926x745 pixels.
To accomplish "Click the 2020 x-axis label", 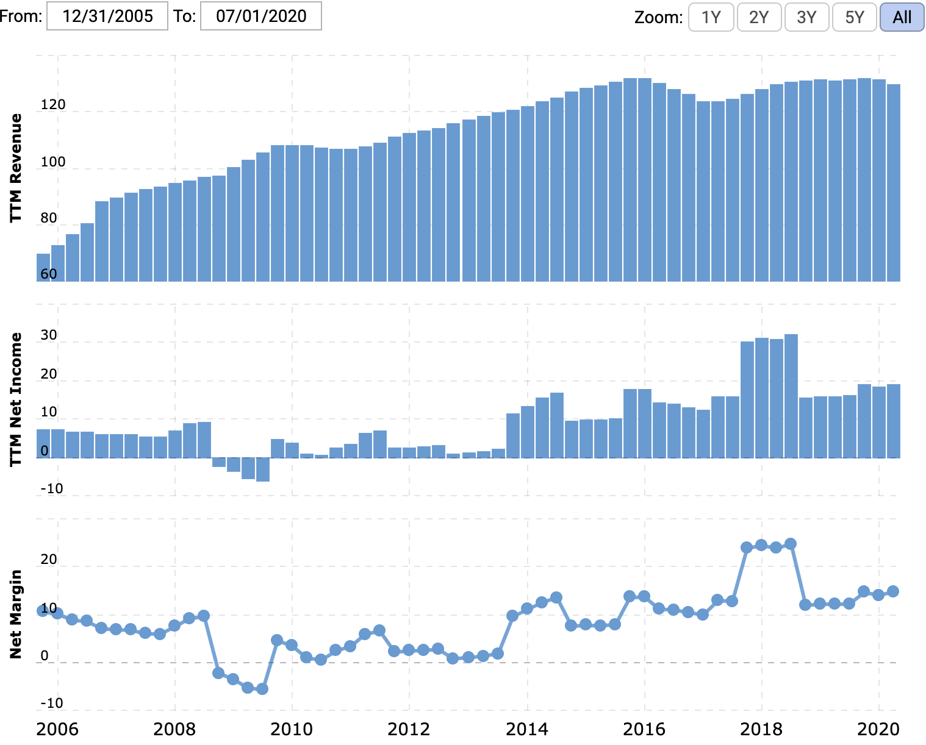I will [878, 729].
